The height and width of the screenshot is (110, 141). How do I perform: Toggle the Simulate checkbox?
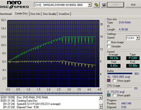click(108, 46)
